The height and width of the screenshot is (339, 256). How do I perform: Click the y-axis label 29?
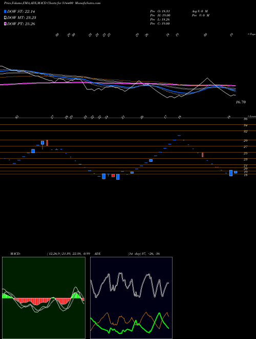pos(245,141)
